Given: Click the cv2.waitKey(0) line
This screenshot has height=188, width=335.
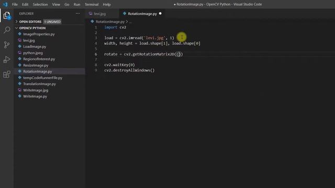Looking at the screenshot, I should 120,65.
